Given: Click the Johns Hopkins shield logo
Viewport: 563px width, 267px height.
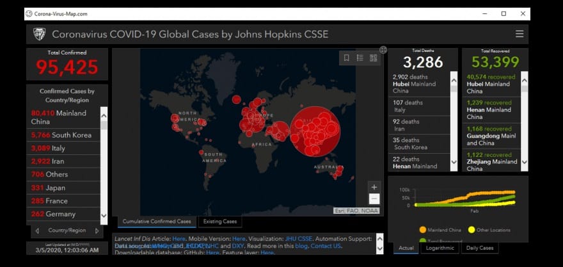Looking at the screenshot, I should tap(40, 34).
